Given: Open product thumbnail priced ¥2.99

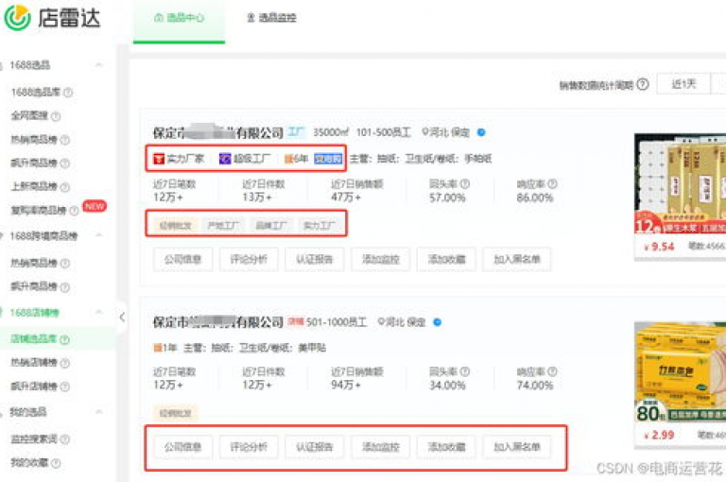Looking at the screenshot, I should click(x=681, y=371).
